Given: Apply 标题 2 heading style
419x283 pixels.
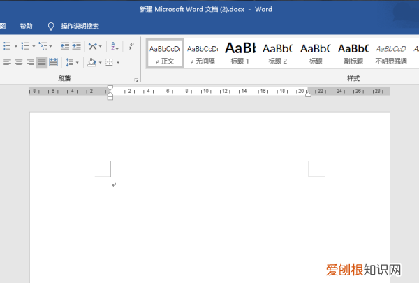Looking at the screenshot, I should pyautogui.click(x=278, y=55).
